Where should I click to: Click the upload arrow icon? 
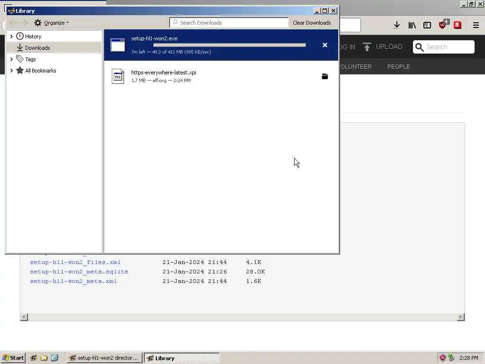pyautogui.click(x=367, y=47)
